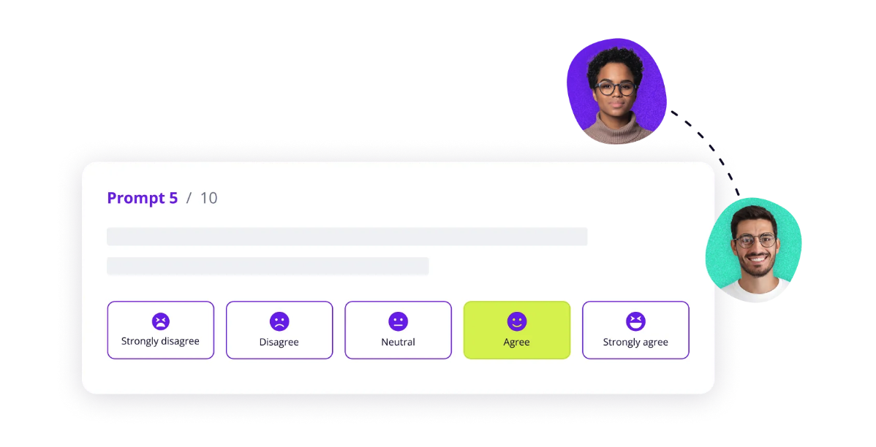
Task: Click the total prompt count '10'
Action: coord(208,198)
